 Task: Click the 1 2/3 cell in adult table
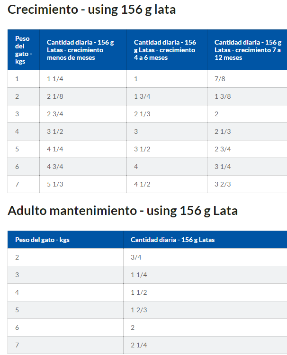pyautogui.click(x=139, y=310)
